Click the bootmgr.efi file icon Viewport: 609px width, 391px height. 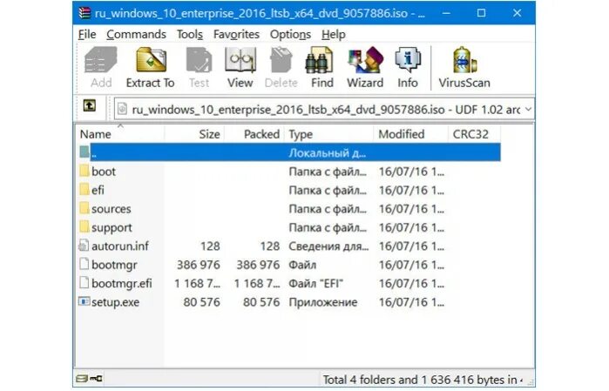click(84, 283)
